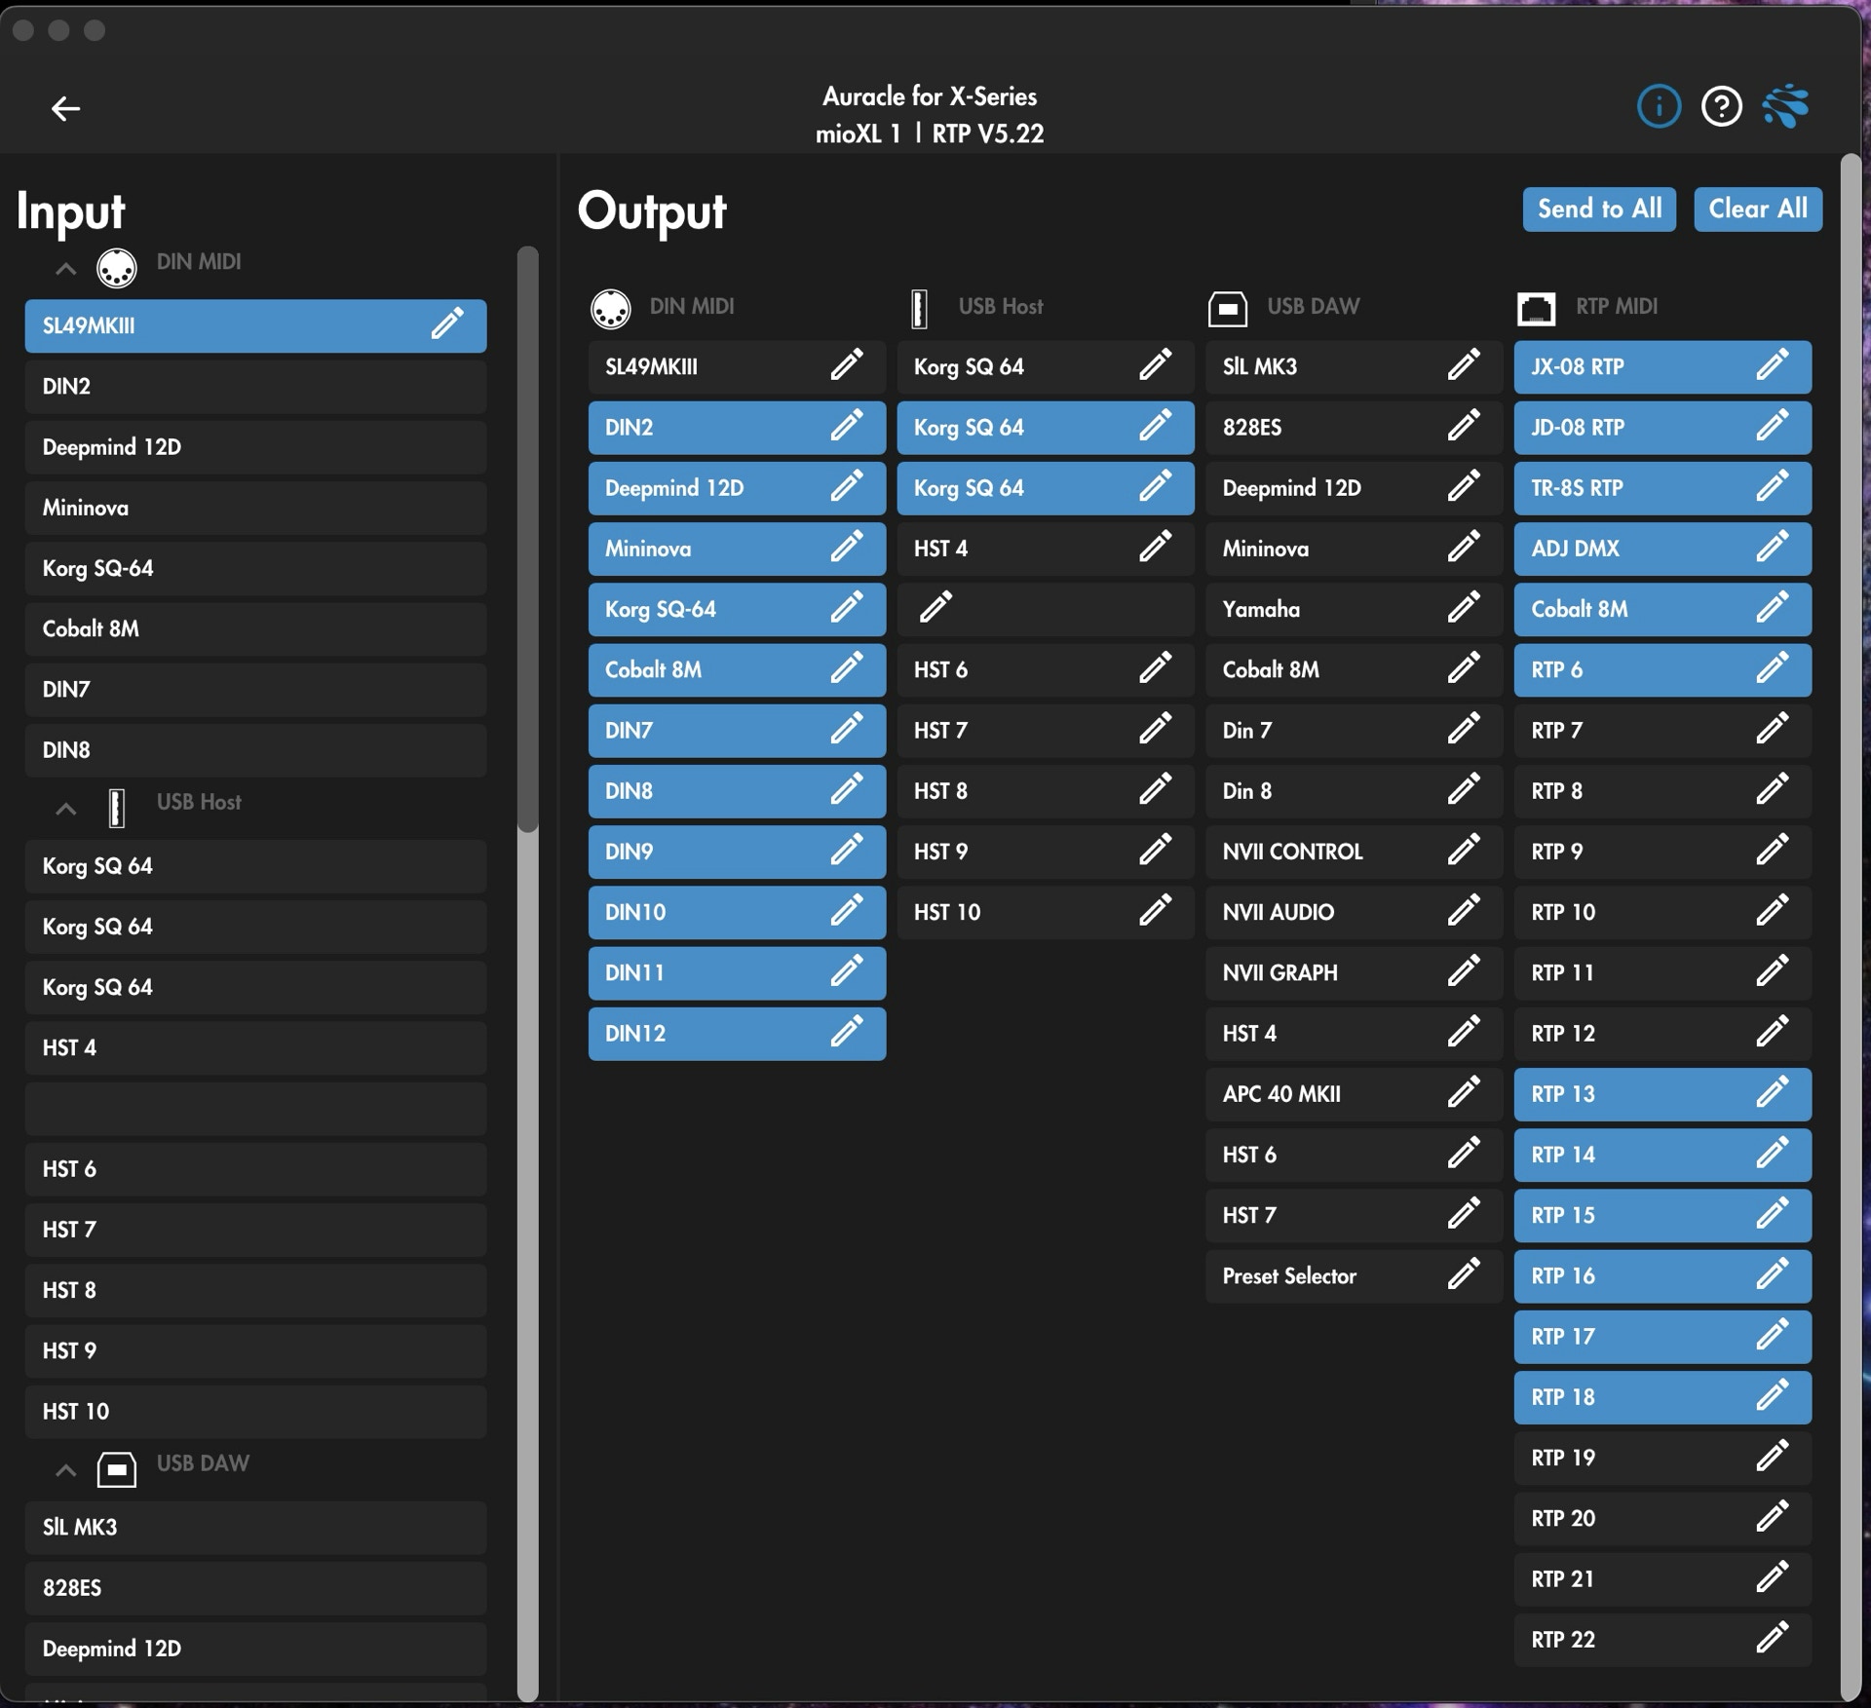The height and width of the screenshot is (1708, 1871).
Task: Edit NVII CONTROL output pencil icon
Action: tap(1464, 850)
